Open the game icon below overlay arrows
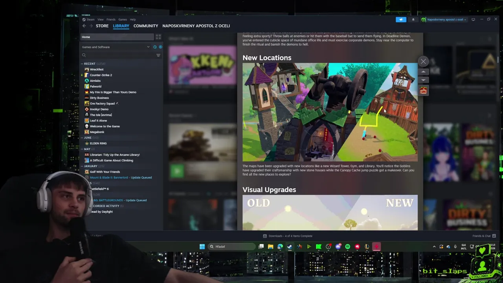 [423, 90]
